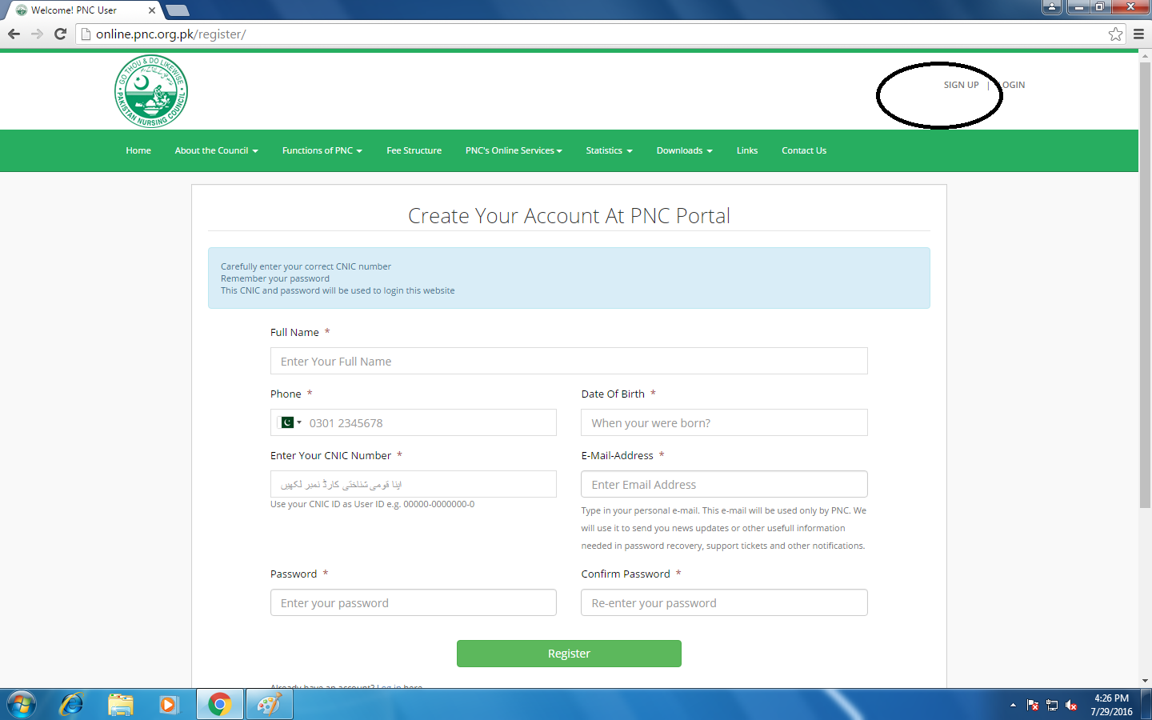This screenshot has height=720, width=1152.
Task: Click the 'Use your CNIC ID as User ID' hint
Action: click(x=372, y=504)
